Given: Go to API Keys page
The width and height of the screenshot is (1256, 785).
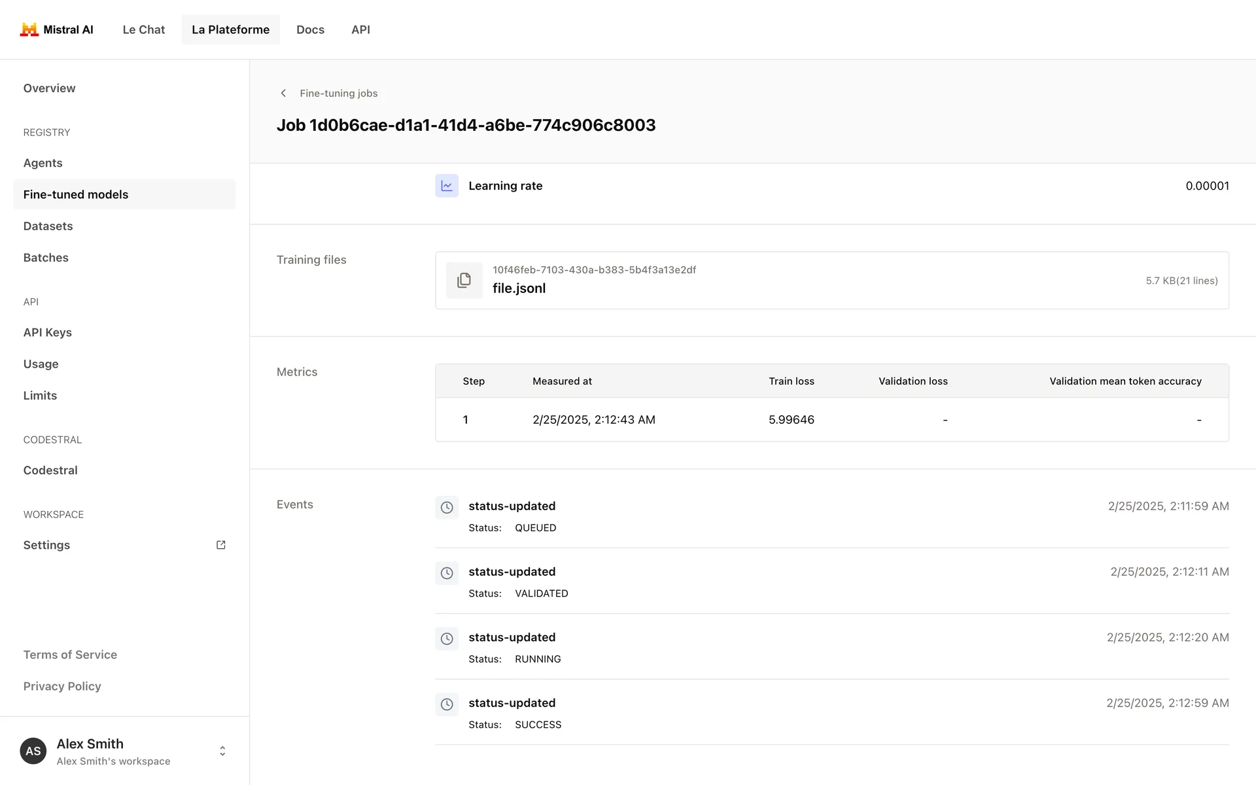Looking at the screenshot, I should 48,332.
